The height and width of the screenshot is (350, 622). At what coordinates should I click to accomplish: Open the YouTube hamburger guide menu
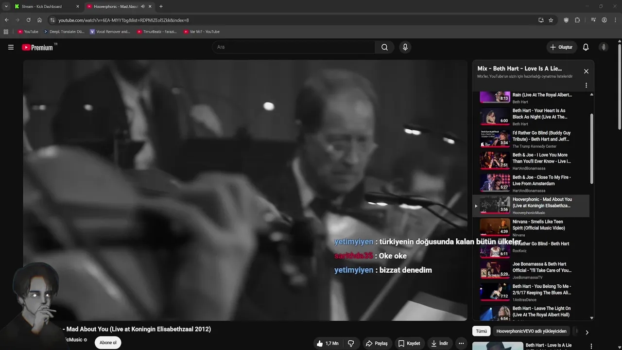tap(11, 47)
